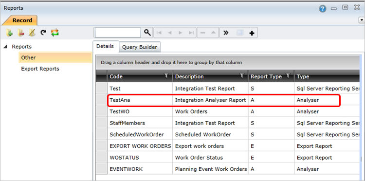Open the dropdown arrow below window controls
The image size is (365, 181).
362,20
